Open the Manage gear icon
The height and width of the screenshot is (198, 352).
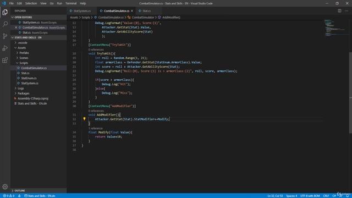coord(5,186)
